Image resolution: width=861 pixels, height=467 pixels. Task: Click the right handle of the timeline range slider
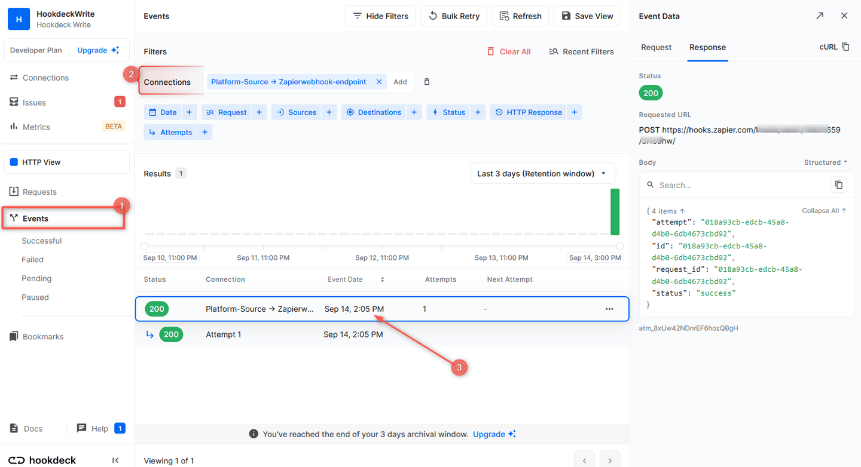click(x=619, y=245)
